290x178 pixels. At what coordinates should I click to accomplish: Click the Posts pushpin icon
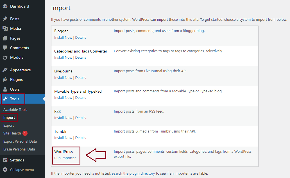pos(5,19)
